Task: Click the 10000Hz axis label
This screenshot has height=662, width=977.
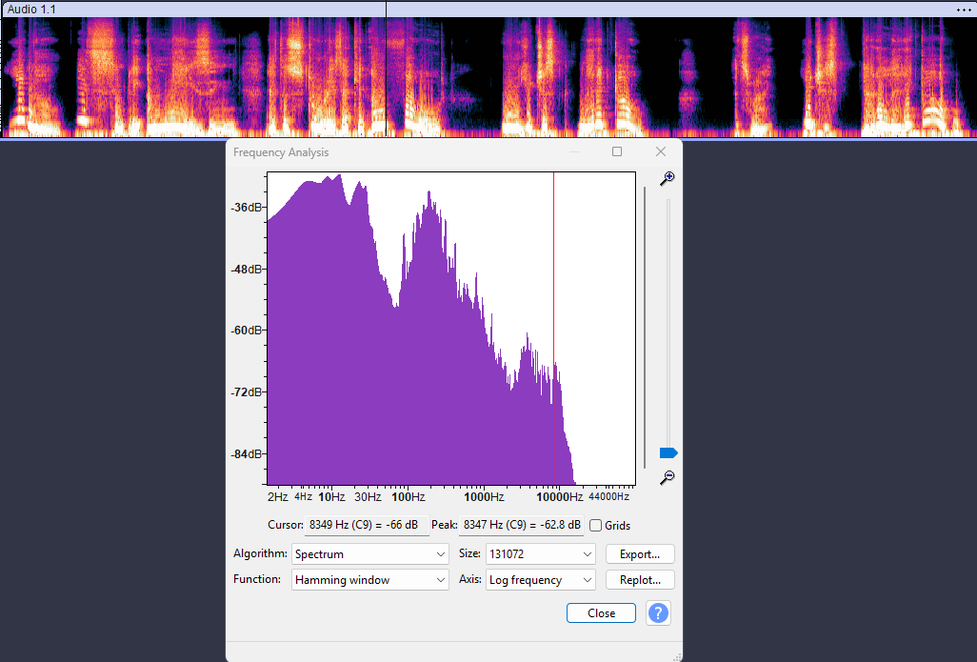Action: click(560, 497)
